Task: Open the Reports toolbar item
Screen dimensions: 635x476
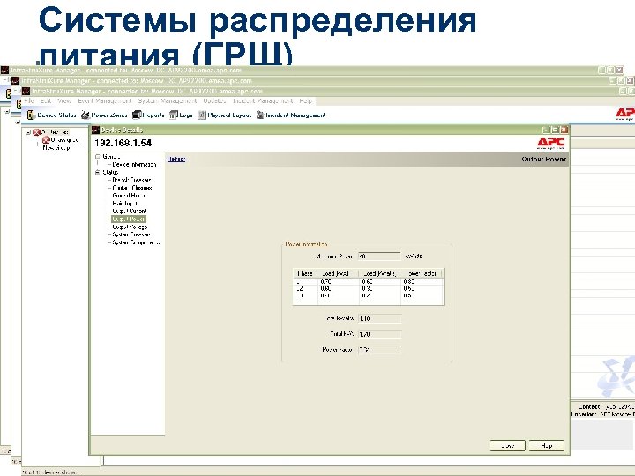Action: 149,115
